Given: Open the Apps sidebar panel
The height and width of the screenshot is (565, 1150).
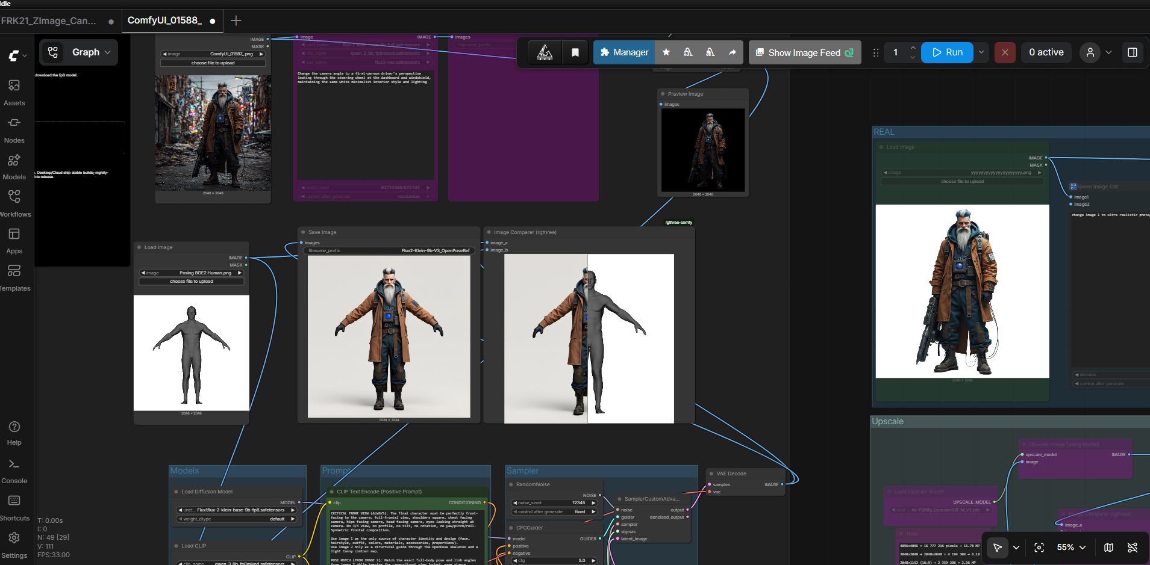Looking at the screenshot, I should point(14,241).
